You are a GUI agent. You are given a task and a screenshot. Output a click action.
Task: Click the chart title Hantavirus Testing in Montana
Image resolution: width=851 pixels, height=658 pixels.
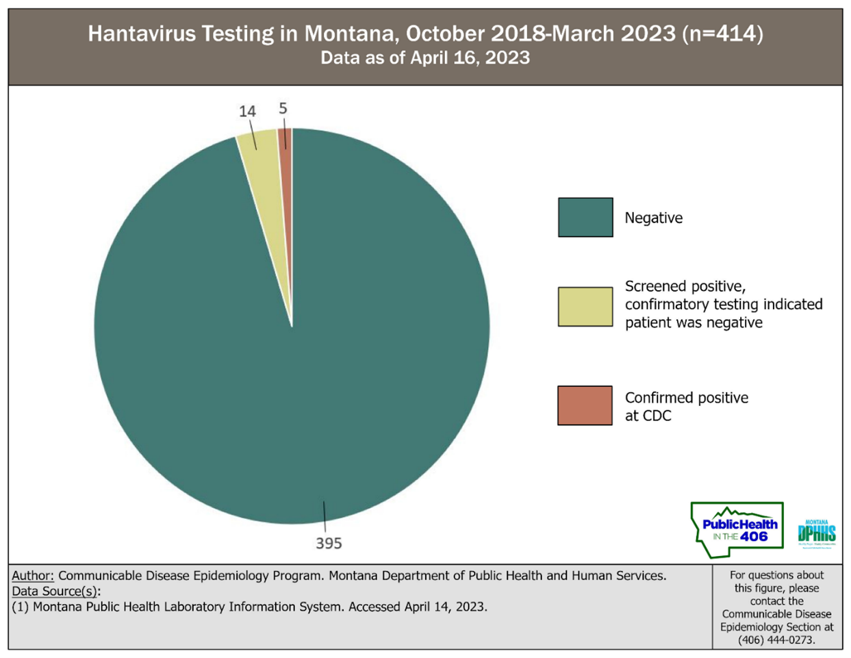click(x=425, y=34)
